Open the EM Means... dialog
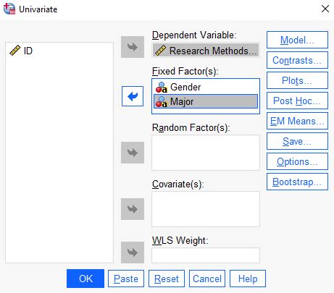Viewport: 334px width, 293px height. 297,121
